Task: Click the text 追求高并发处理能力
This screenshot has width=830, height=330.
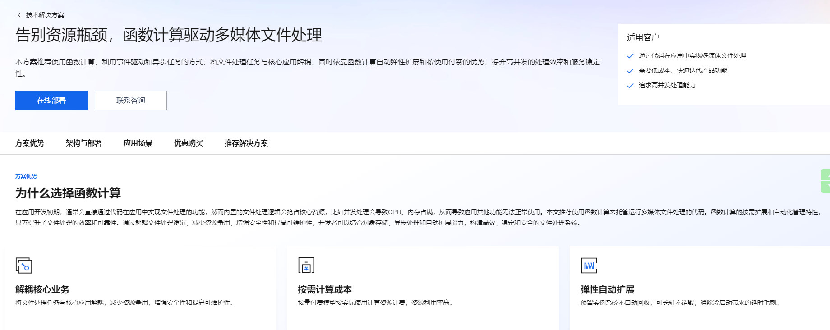Action: [667, 85]
